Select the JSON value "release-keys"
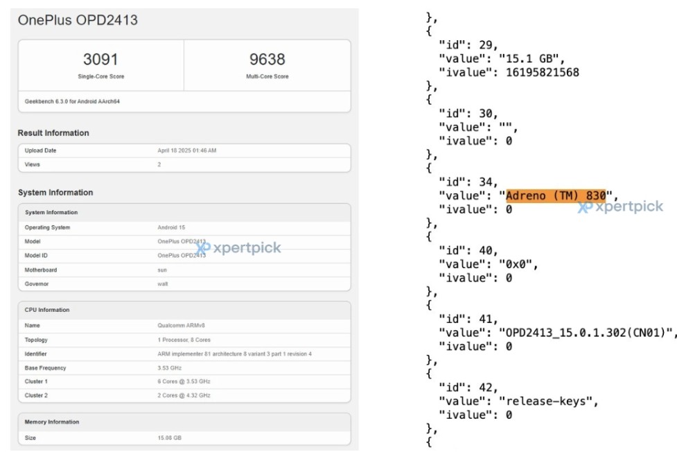The height and width of the screenshot is (452, 677). tap(546, 401)
